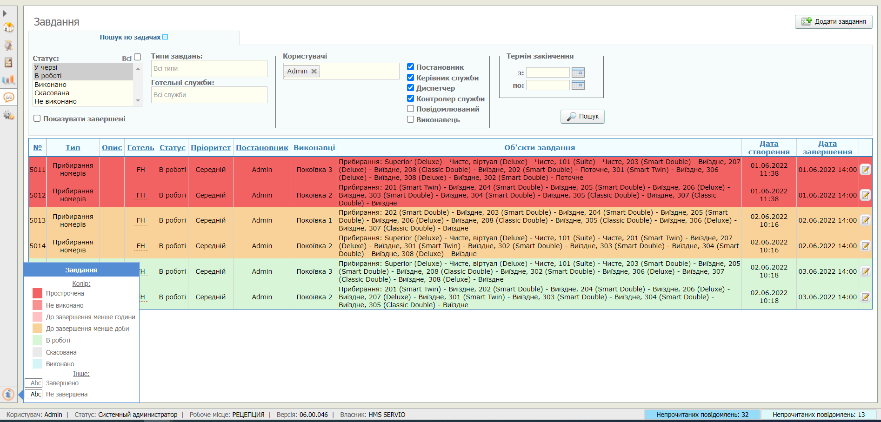Check the 'Виконавець' checkbox
The width and height of the screenshot is (881, 422).
click(x=410, y=119)
